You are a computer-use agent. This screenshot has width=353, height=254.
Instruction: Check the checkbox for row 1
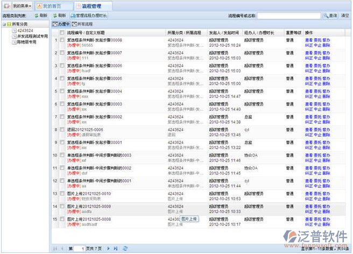pyautogui.click(x=62, y=40)
